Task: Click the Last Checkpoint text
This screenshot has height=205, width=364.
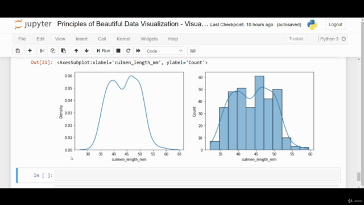Action: [242, 24]
